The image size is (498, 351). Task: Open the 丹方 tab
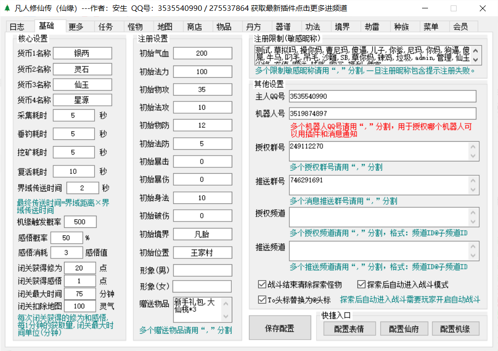[x=253, y=27]
